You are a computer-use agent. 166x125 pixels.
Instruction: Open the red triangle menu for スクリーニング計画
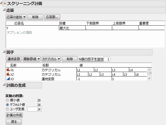(x=5, y=3)
